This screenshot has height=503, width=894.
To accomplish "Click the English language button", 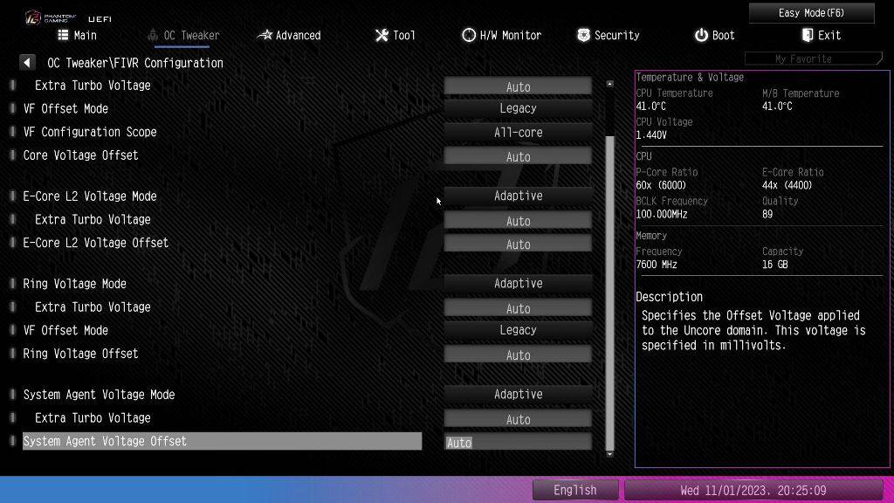I will (x=574, y=490).
